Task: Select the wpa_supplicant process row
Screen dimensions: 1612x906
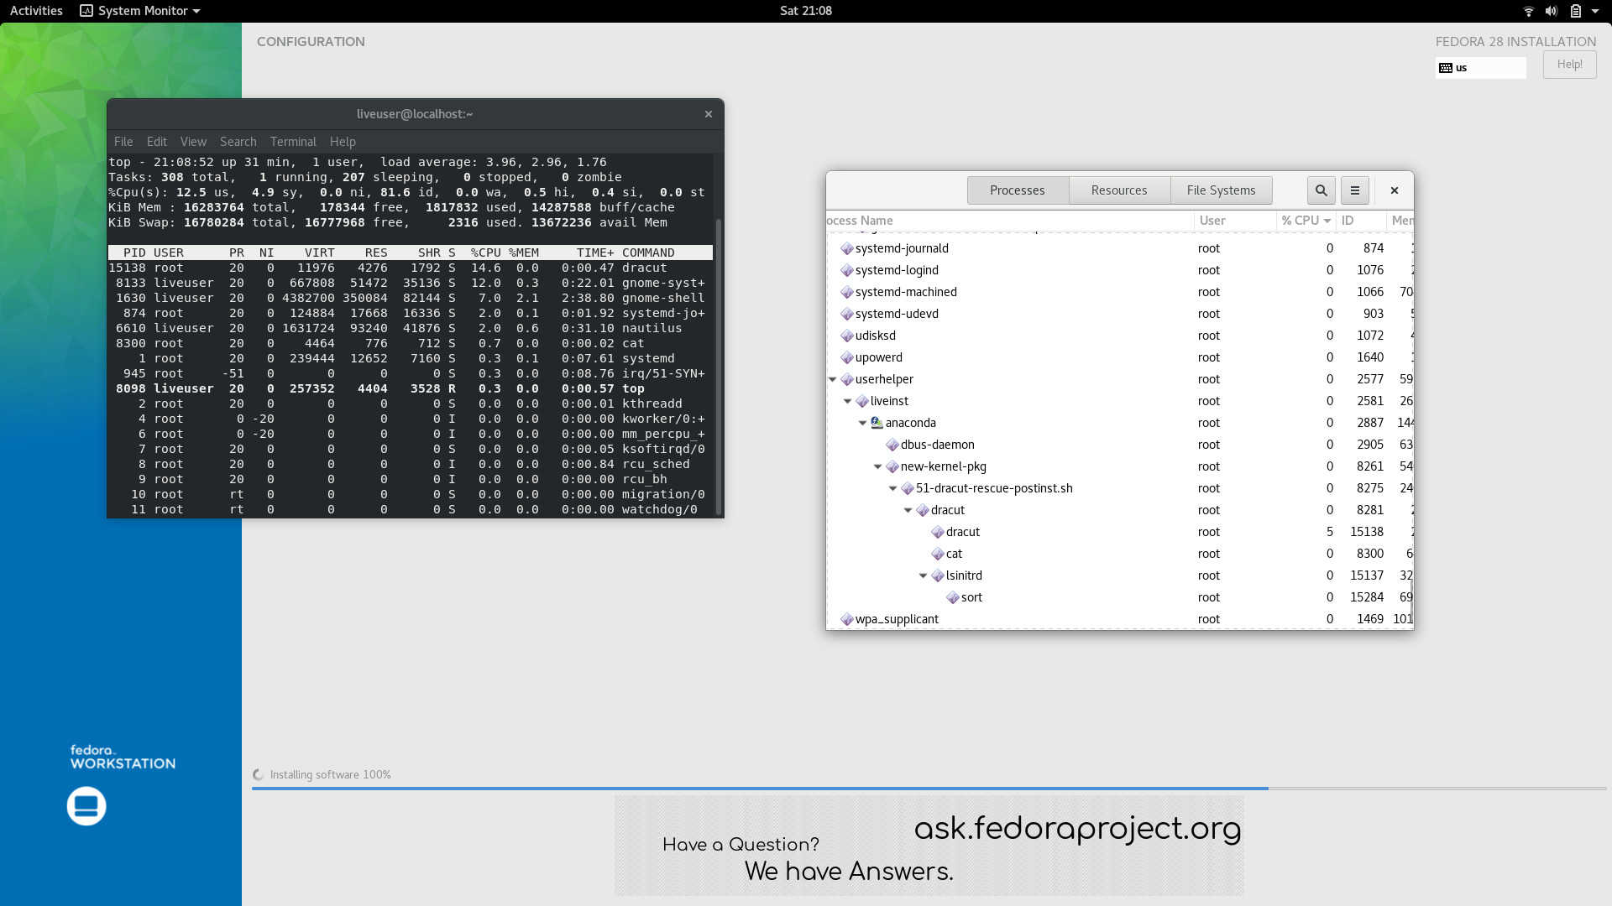Action: 1120,619
